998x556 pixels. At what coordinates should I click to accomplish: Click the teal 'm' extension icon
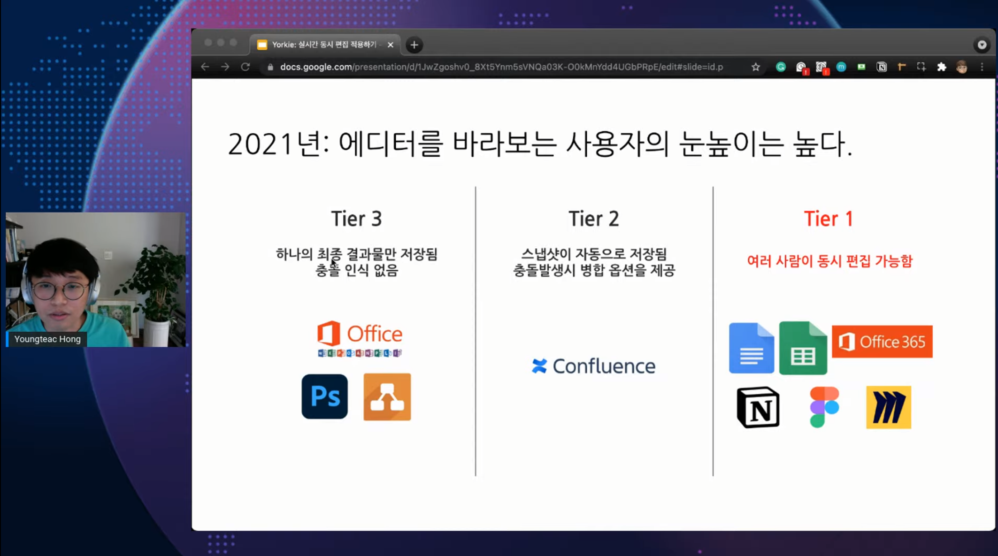click(841, 67)
